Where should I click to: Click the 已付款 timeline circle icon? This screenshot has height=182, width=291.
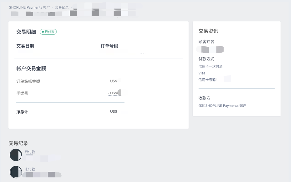pyautogui.click(x=16, y=155)
